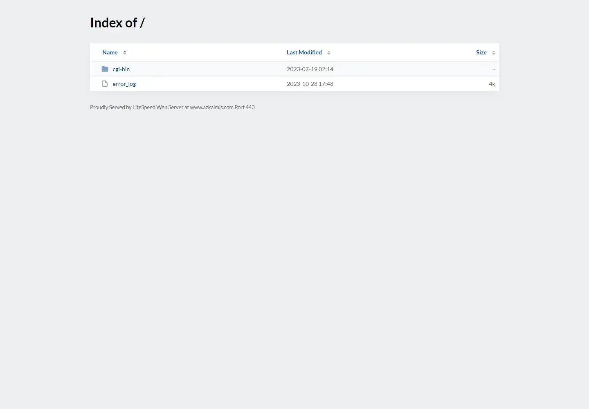The image size is (589, 409).
Task: Select the date 2023-07-19 02:14
Action: pos(310,69)
